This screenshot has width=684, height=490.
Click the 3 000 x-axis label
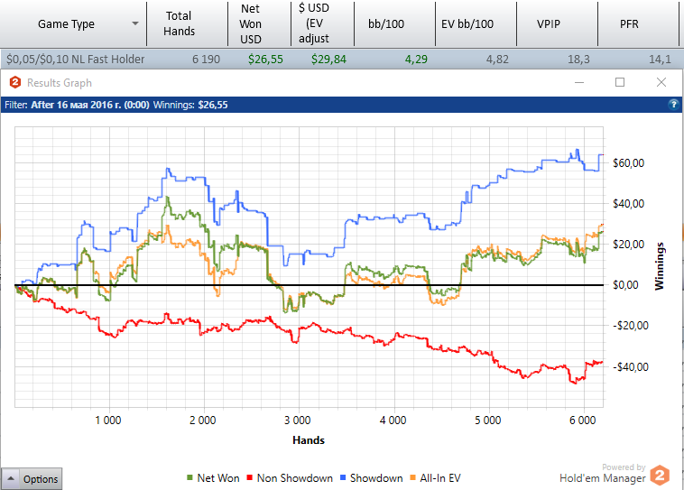point(298,421)
